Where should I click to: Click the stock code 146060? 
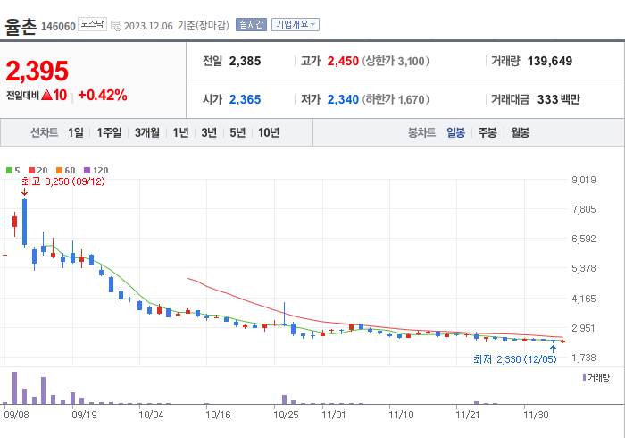[x=58, y=26]
